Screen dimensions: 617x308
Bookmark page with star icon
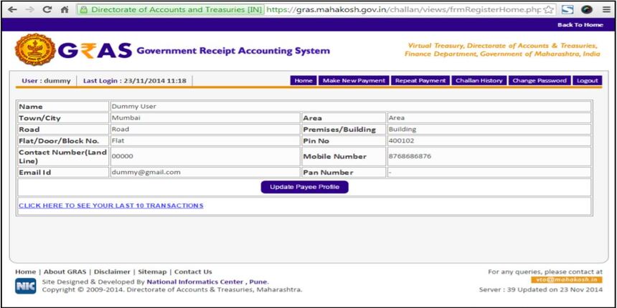549,10
